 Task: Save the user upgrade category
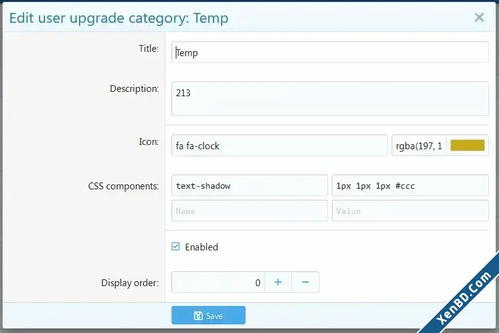pos(208,315)
